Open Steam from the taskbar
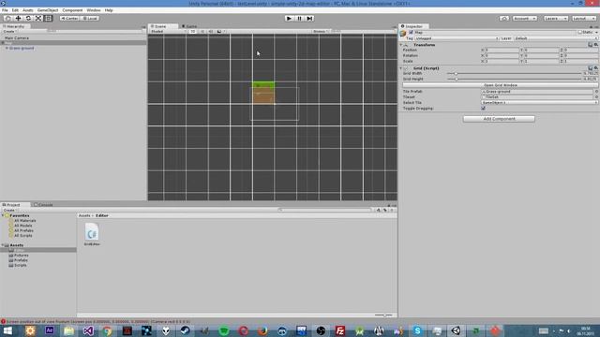This screenshot has width=600, height=337. coord(186,330)
